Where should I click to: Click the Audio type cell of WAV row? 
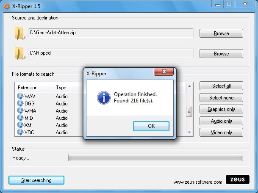click(62, 96)
